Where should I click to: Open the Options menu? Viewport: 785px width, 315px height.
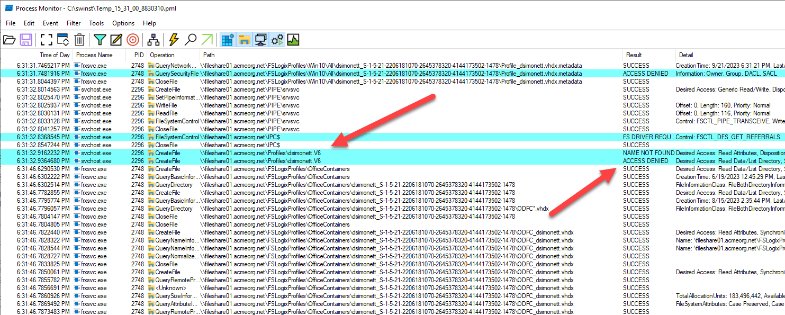(x=123, y=23)
